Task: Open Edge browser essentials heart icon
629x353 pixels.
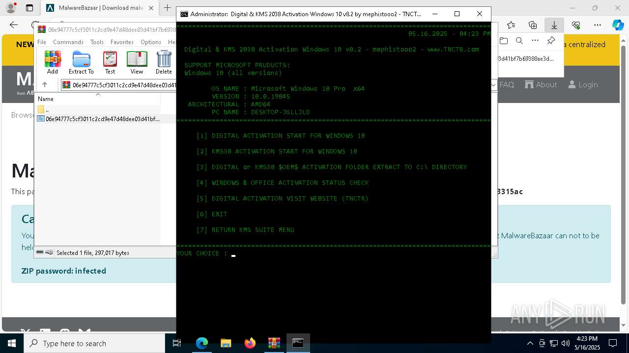Action: click(x=576, y=25)
